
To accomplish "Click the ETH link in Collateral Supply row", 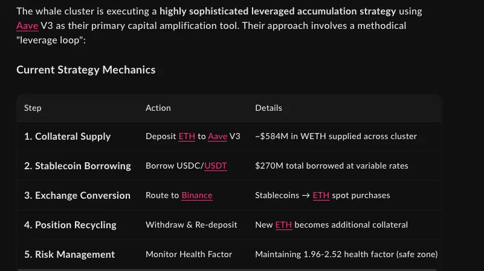I will pos(187,136).
